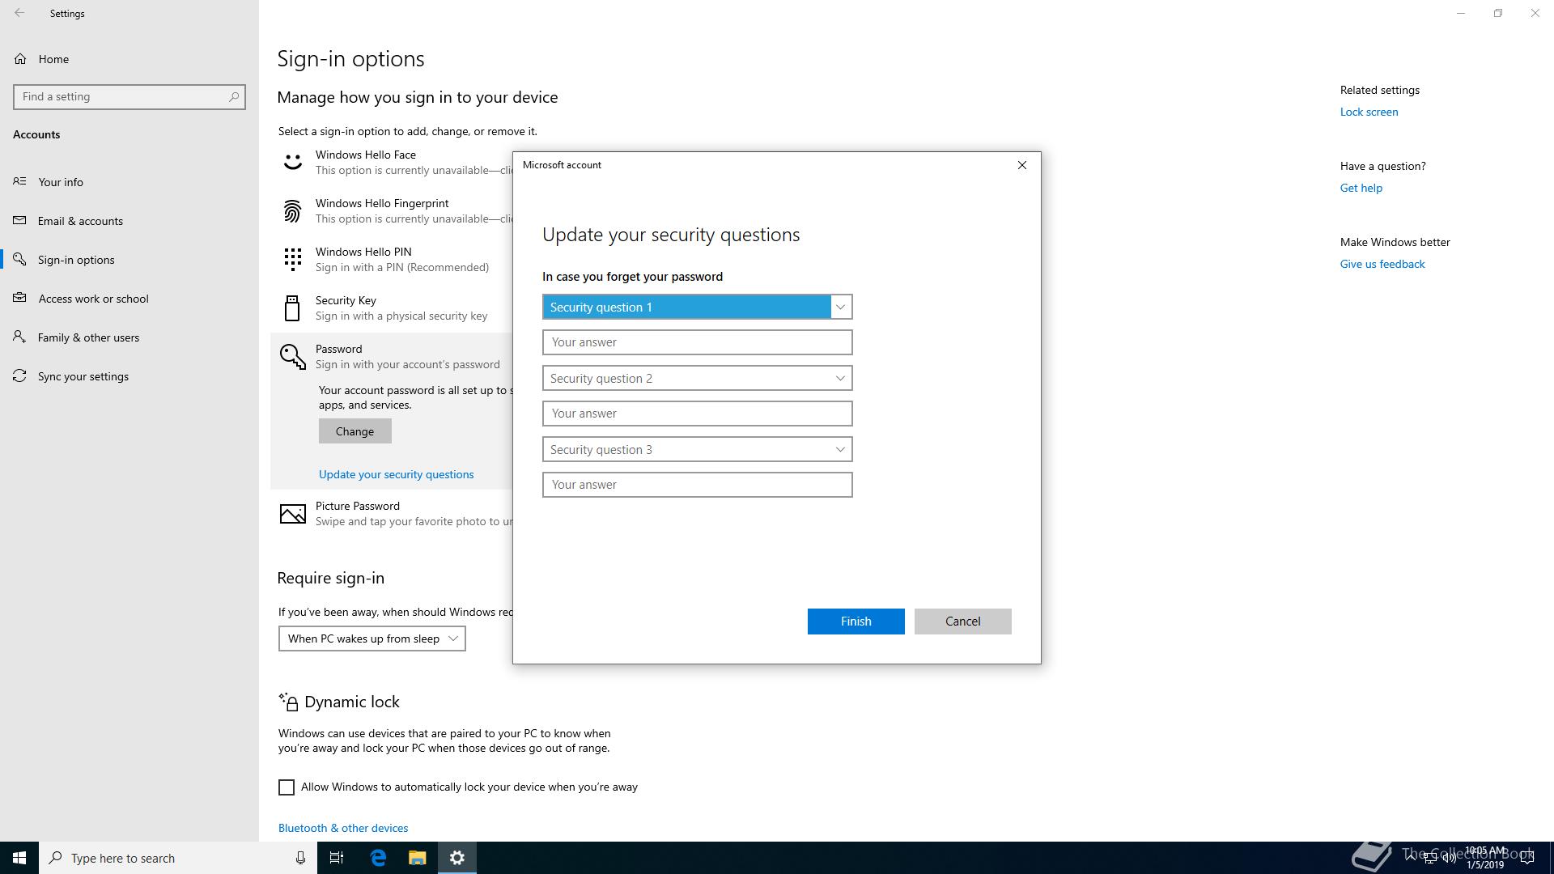Click the Family & other users icon
1554x874 pixels.
(x=20, y=337)
